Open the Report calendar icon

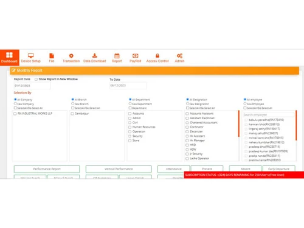pos(117,55)
